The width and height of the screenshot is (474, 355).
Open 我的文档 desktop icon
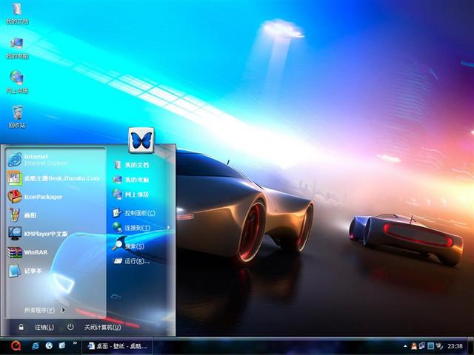(17, 13)
